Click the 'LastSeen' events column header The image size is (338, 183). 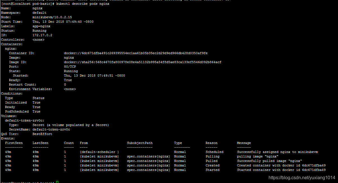pos(40,143)
